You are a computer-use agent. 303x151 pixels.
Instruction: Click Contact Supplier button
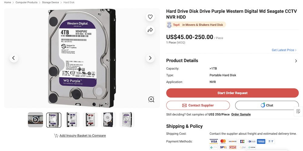click(198, 105)
